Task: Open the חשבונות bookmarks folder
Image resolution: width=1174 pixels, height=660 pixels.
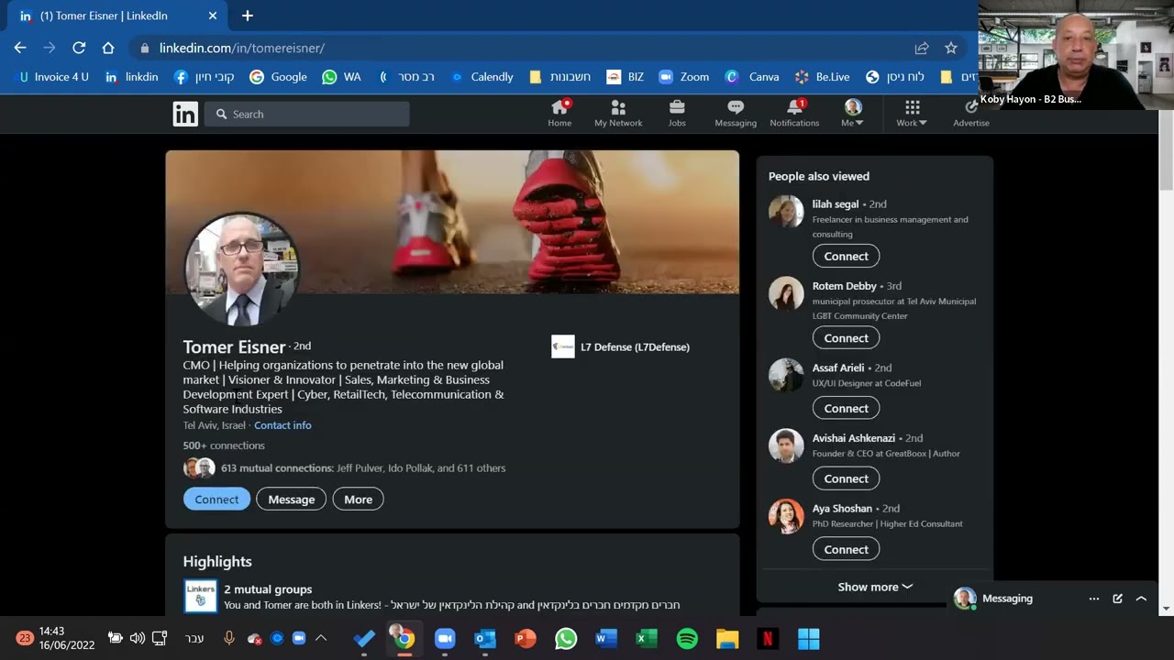Action: [x=559, y=77]
